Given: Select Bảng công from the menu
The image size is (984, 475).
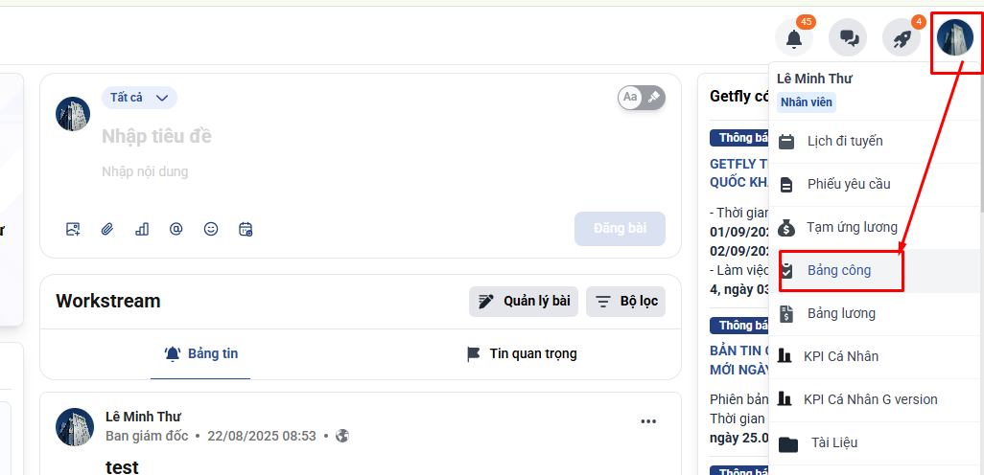Looking at the screenshot, I should tap(839, 271).
